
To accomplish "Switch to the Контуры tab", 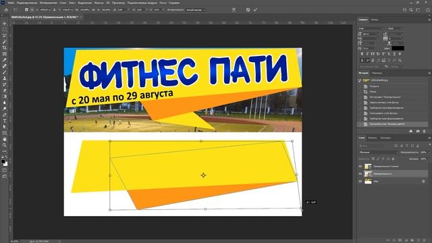I will pyautogui.click(x=385, y=138).
